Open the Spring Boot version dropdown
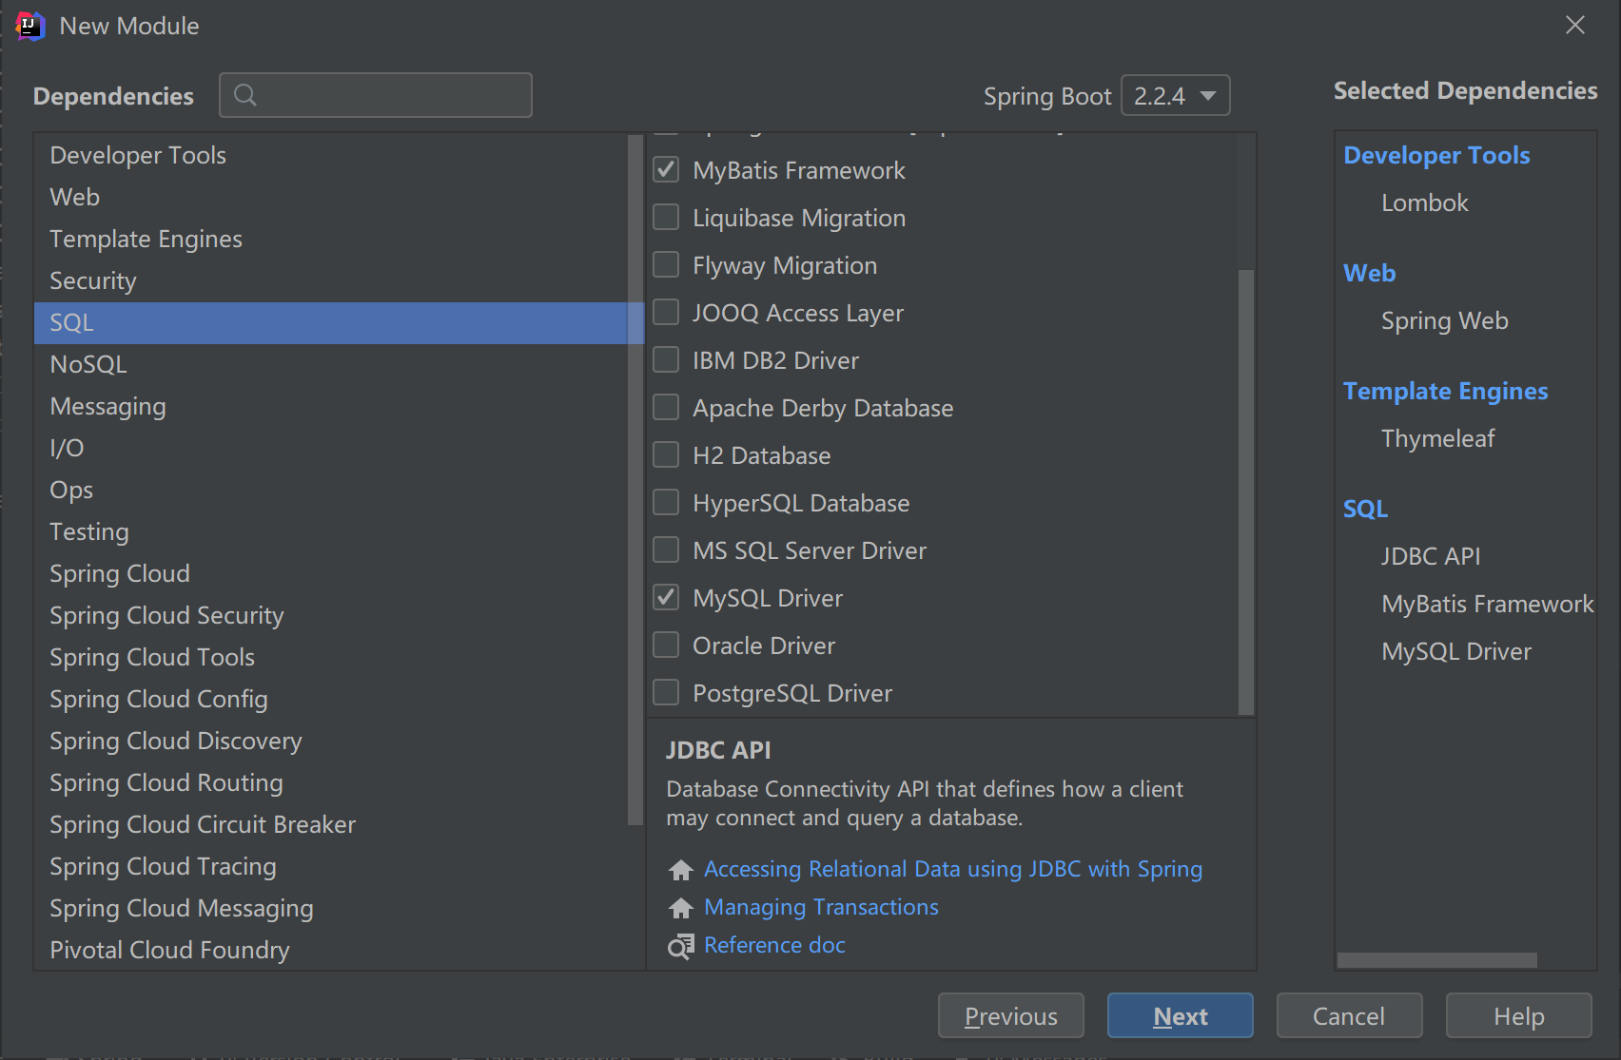The width and height of the screenshot is (1621, 1060). [1176, 95]
